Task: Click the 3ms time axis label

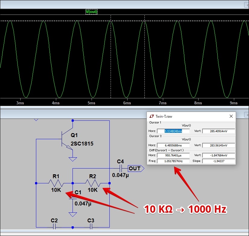Action: pyautogui.click(x=20, y=103)
